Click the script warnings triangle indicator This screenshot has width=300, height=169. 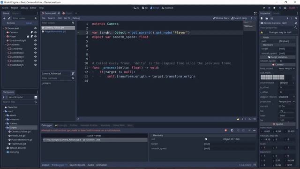(x=238, y=119)
